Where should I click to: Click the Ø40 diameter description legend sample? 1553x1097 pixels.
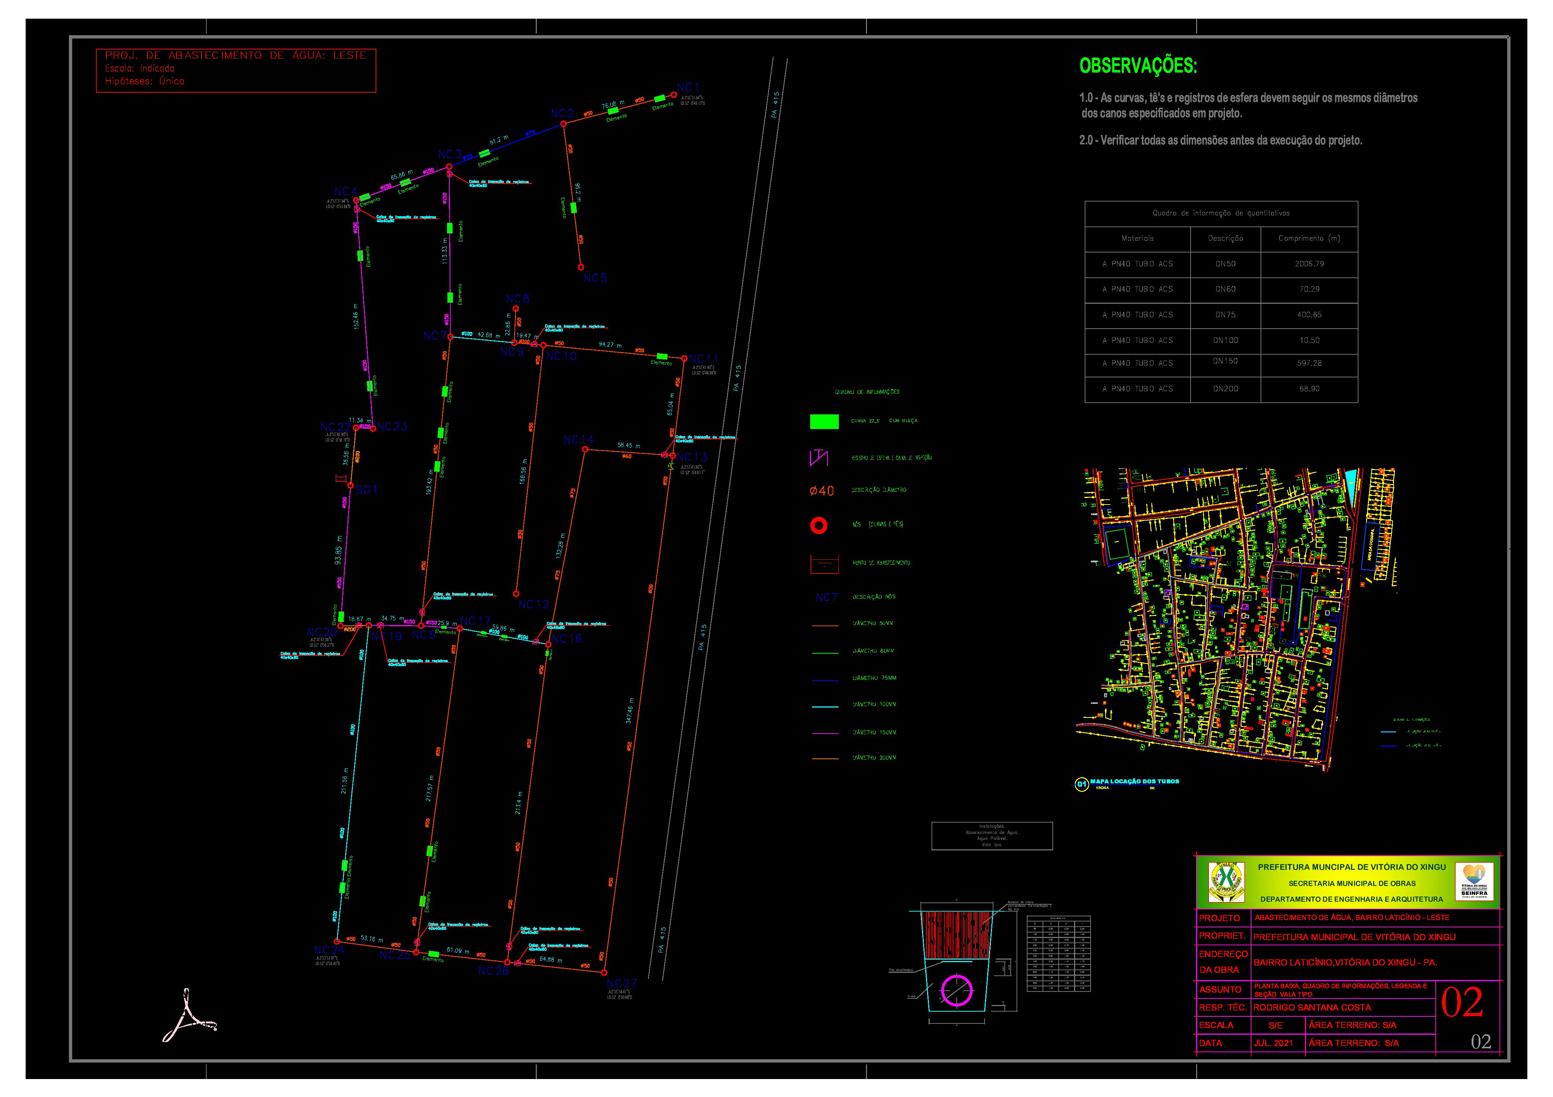[x=822, y=491]
